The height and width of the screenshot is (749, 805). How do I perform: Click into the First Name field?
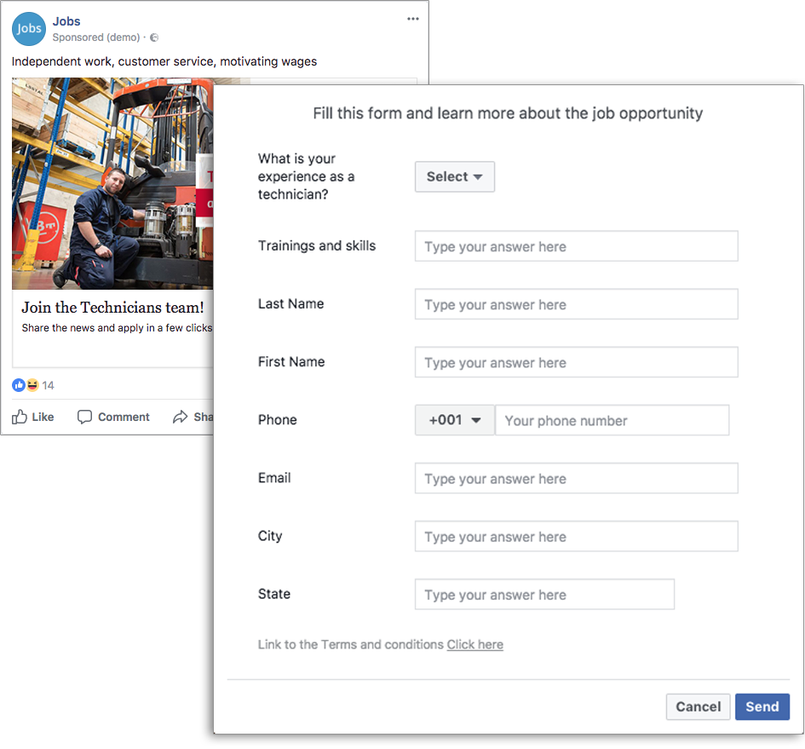(576, 362)
